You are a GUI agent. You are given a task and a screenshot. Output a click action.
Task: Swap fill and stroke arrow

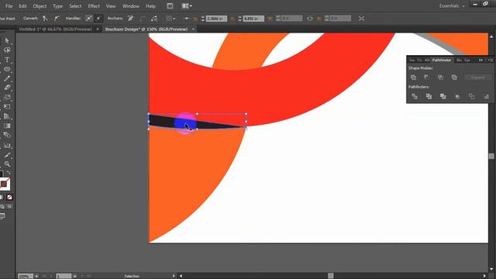coord(9,174)
